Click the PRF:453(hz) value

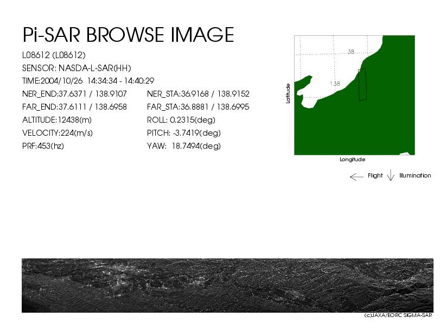coord(43,146)
